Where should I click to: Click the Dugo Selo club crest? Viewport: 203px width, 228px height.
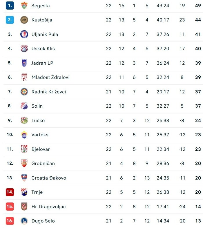pyautogui.click(x=24, y=221)
